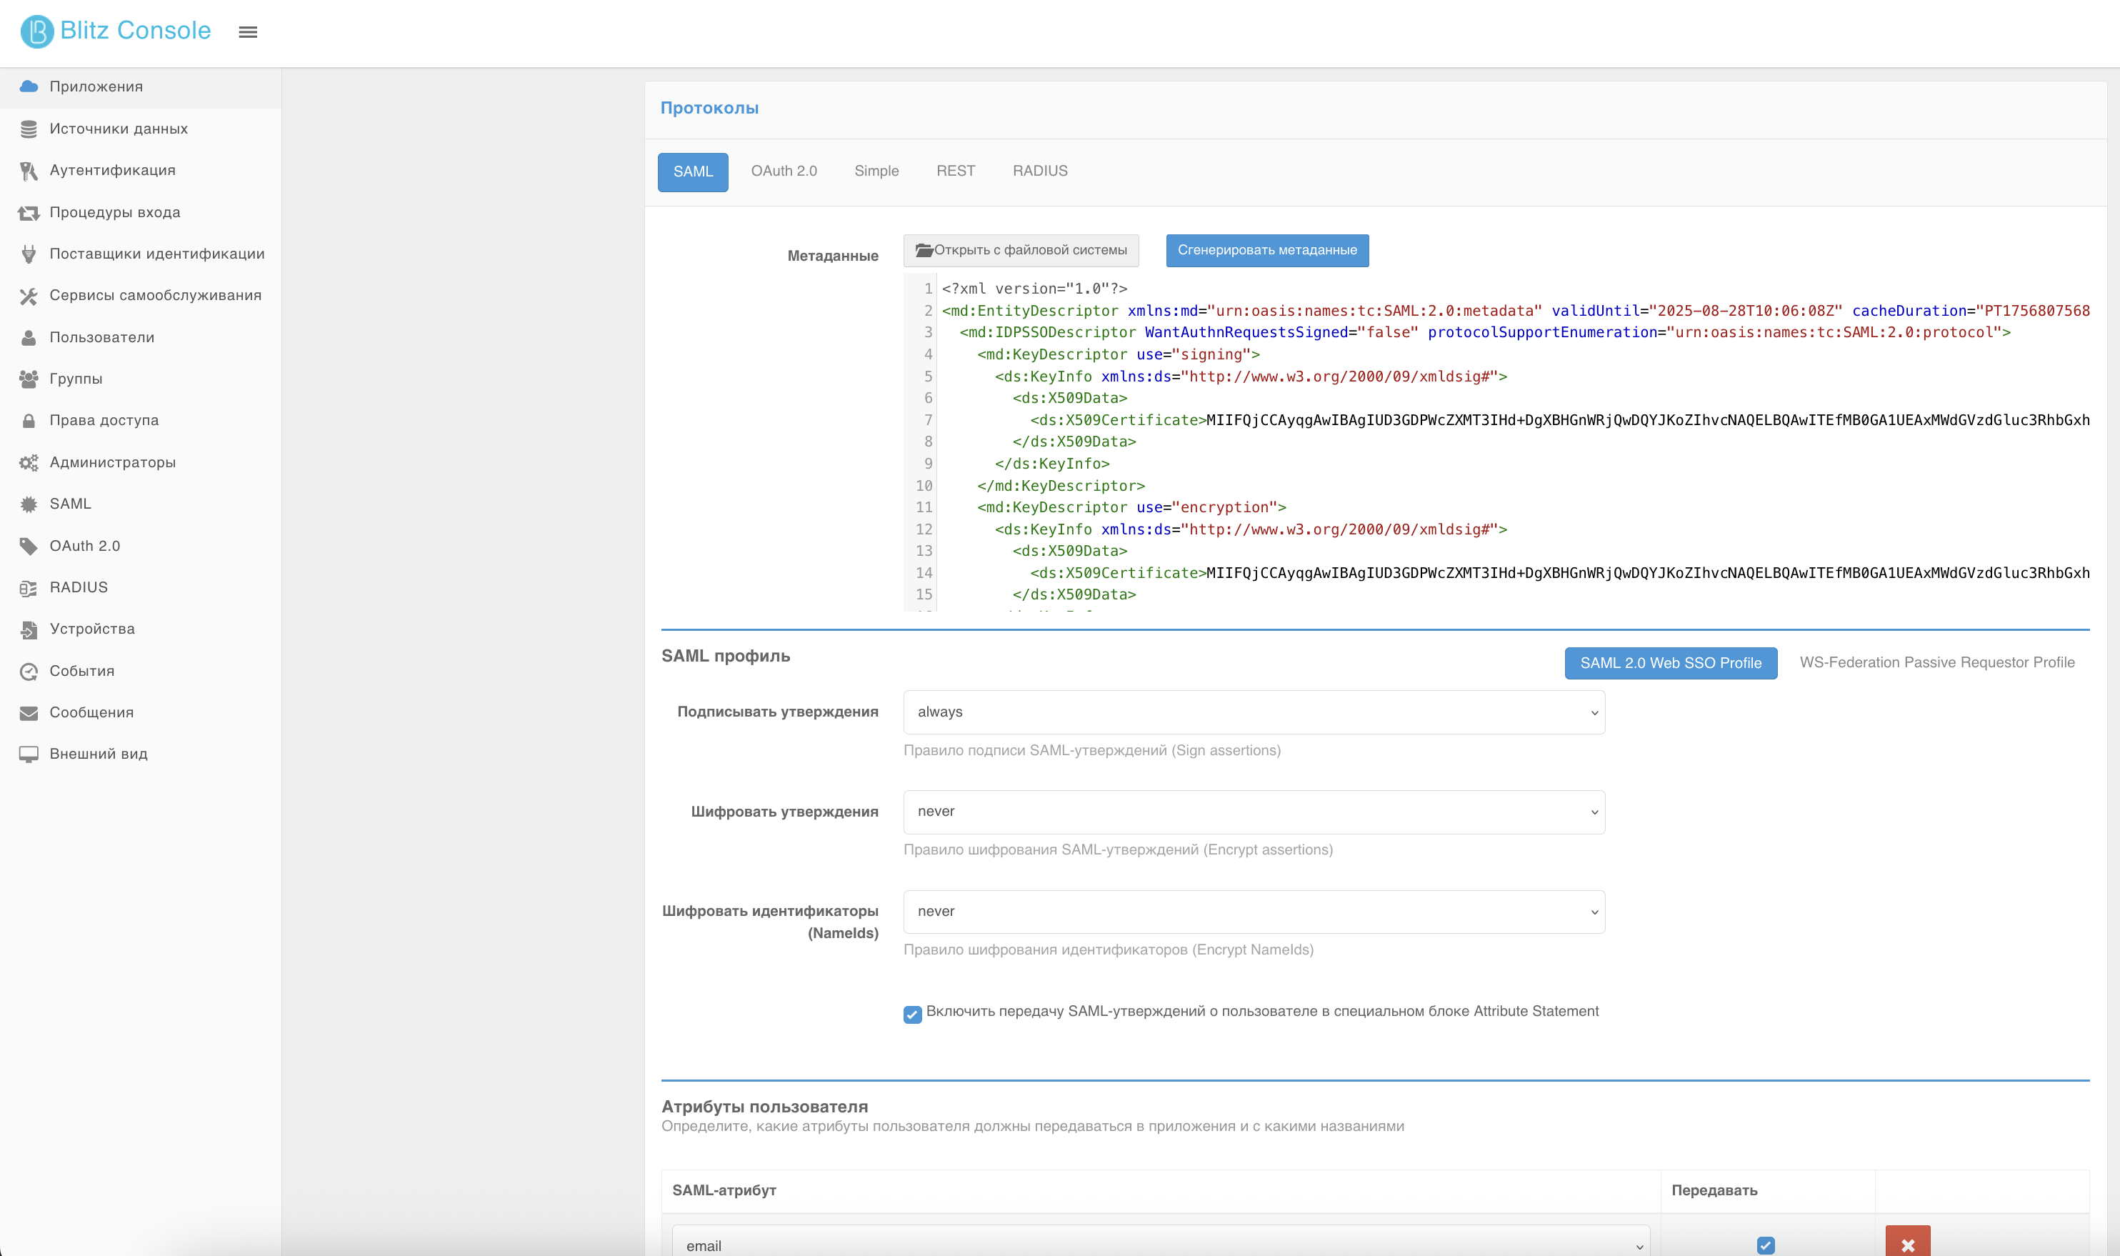Click the Права доступа lock icon

click(29, 421)
